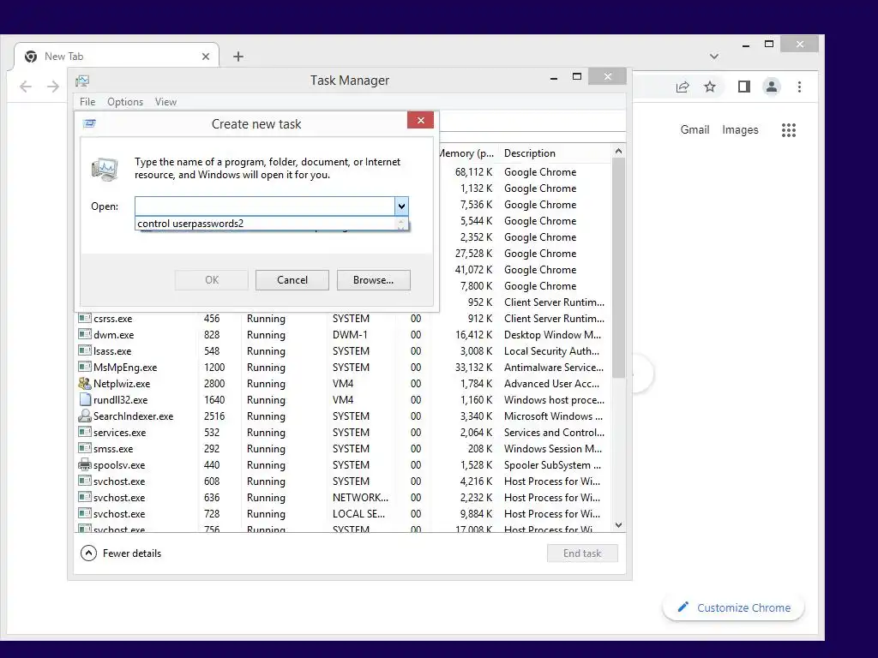This screenshot has width=878, height=658.
Task: Click 'Windows Session M...' description
Action: pos(553,449)
